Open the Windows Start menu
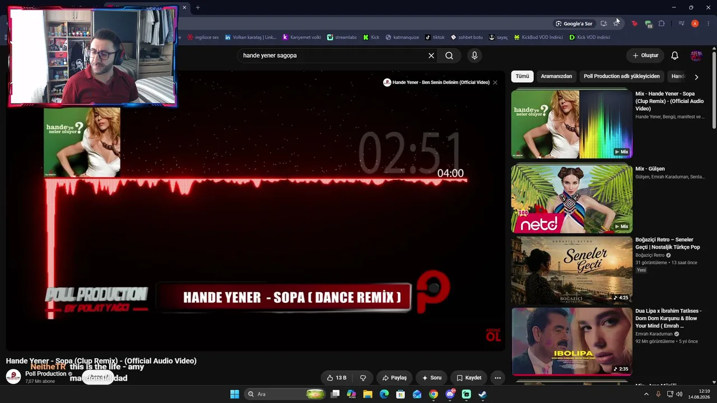Viewport: 717px width, 403px height. point(235,394)
